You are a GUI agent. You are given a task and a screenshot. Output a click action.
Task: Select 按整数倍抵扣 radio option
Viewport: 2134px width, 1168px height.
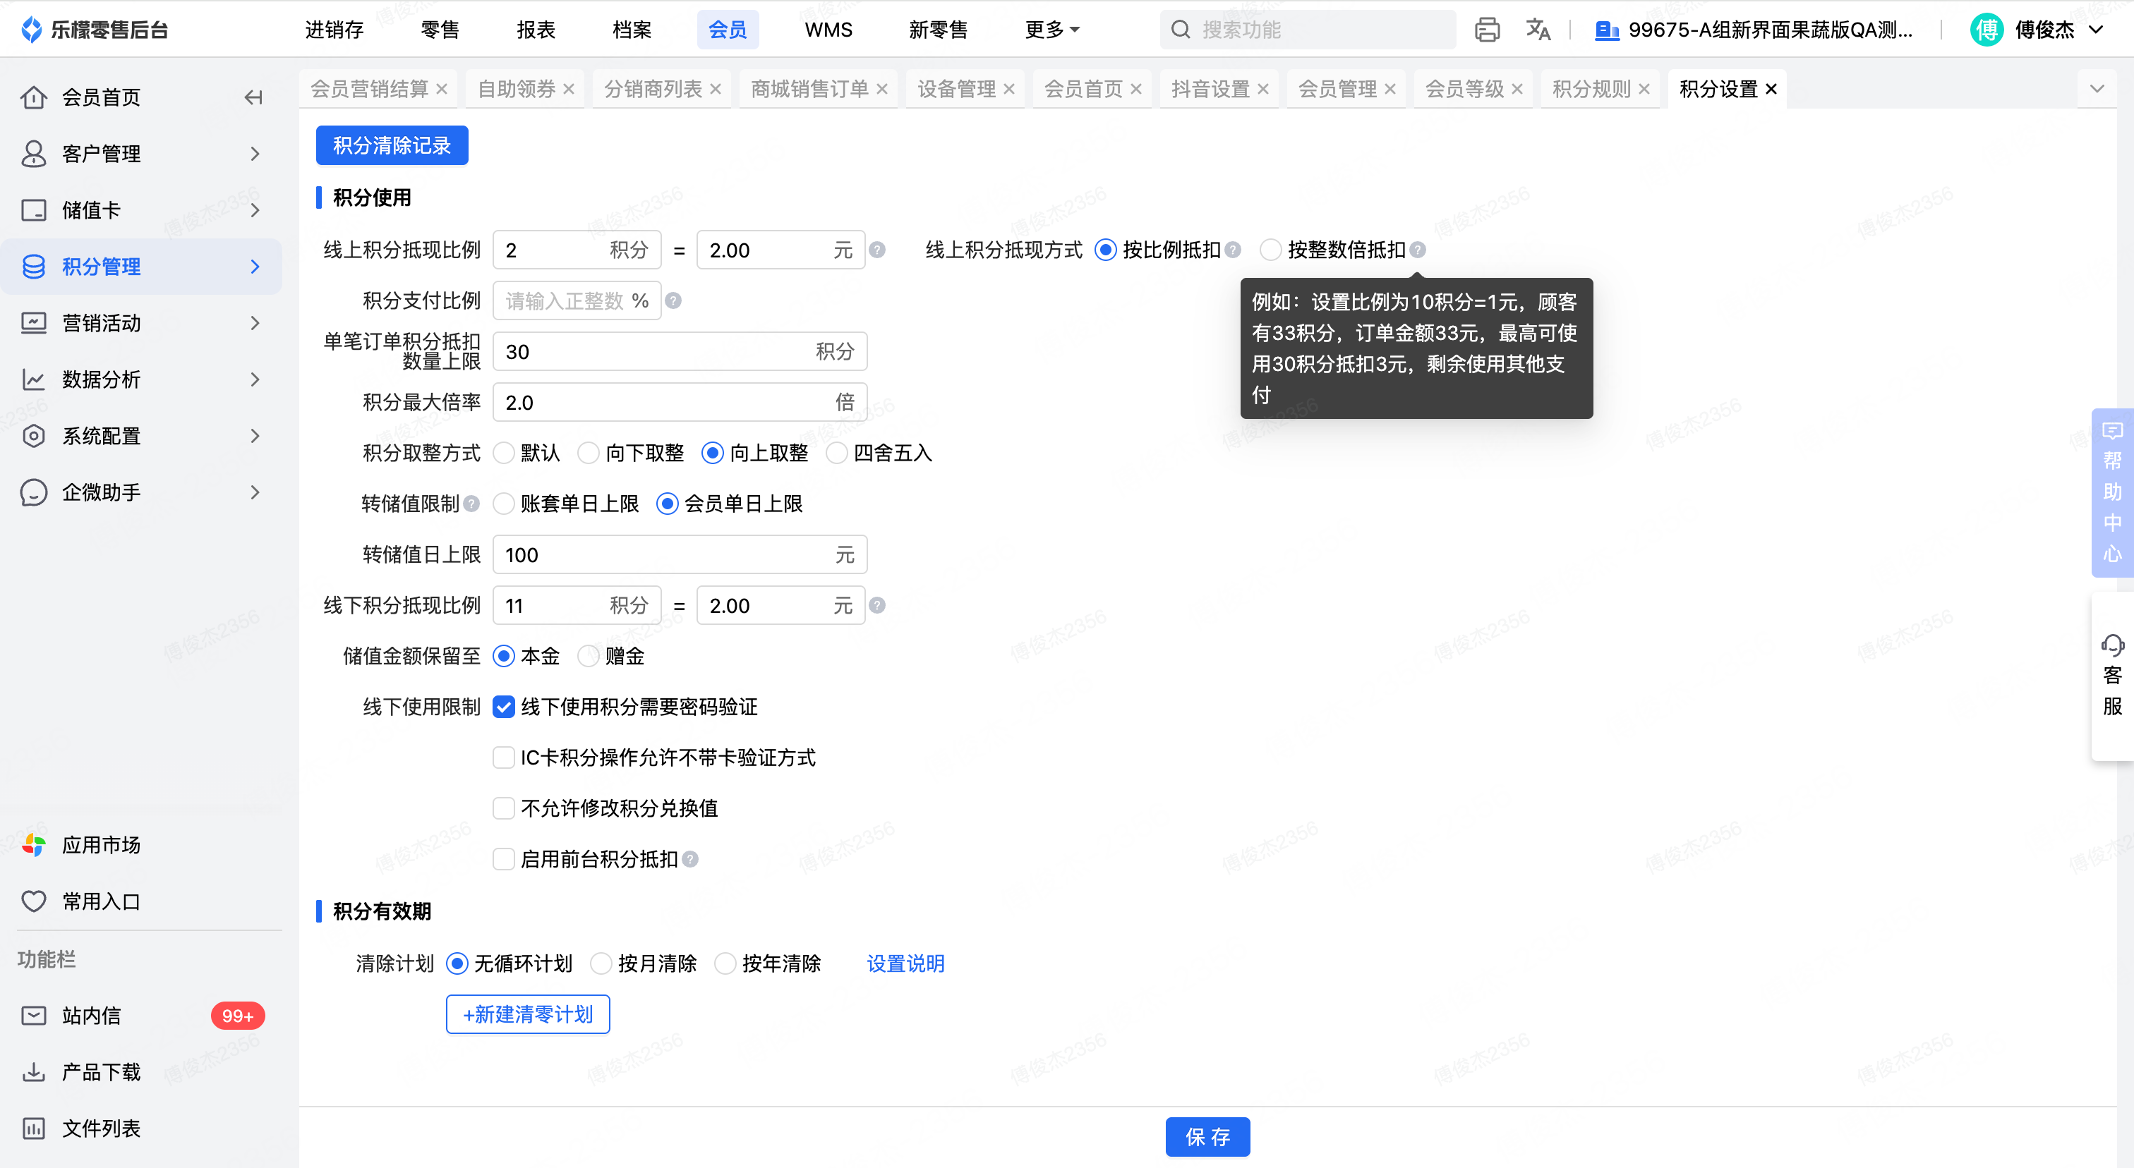point(1270,250)
